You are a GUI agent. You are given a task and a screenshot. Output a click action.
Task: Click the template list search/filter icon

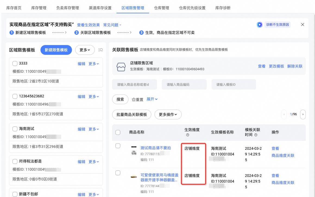[x=100, y=50]
